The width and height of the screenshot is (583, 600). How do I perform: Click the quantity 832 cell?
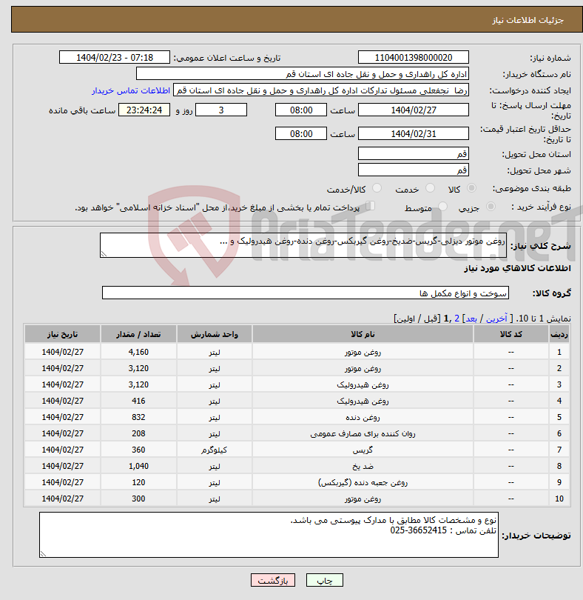tap(138, 417)
